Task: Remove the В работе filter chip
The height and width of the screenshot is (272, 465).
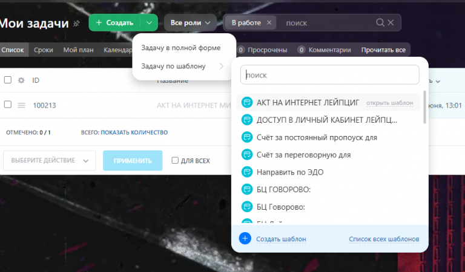Action: [x=269, y=23]
